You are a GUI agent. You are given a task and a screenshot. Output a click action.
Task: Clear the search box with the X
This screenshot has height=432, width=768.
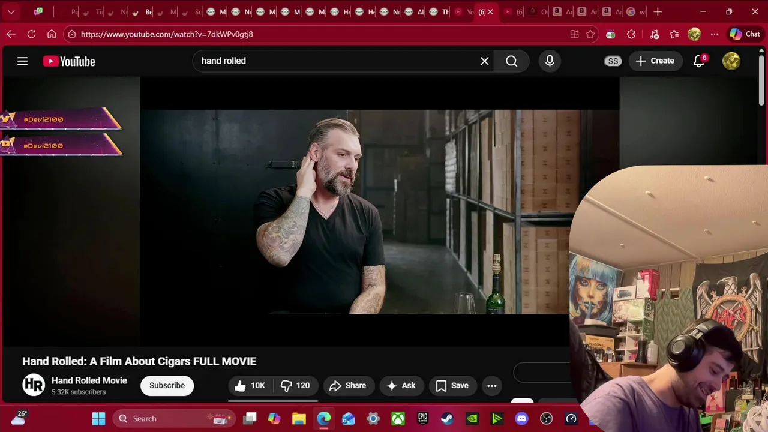pyautogui.click(x=485, y=61)
